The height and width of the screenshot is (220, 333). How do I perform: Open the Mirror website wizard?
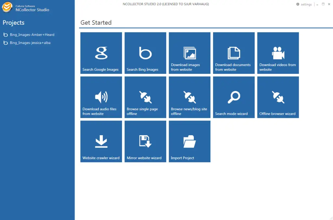[x=145, y=141]
